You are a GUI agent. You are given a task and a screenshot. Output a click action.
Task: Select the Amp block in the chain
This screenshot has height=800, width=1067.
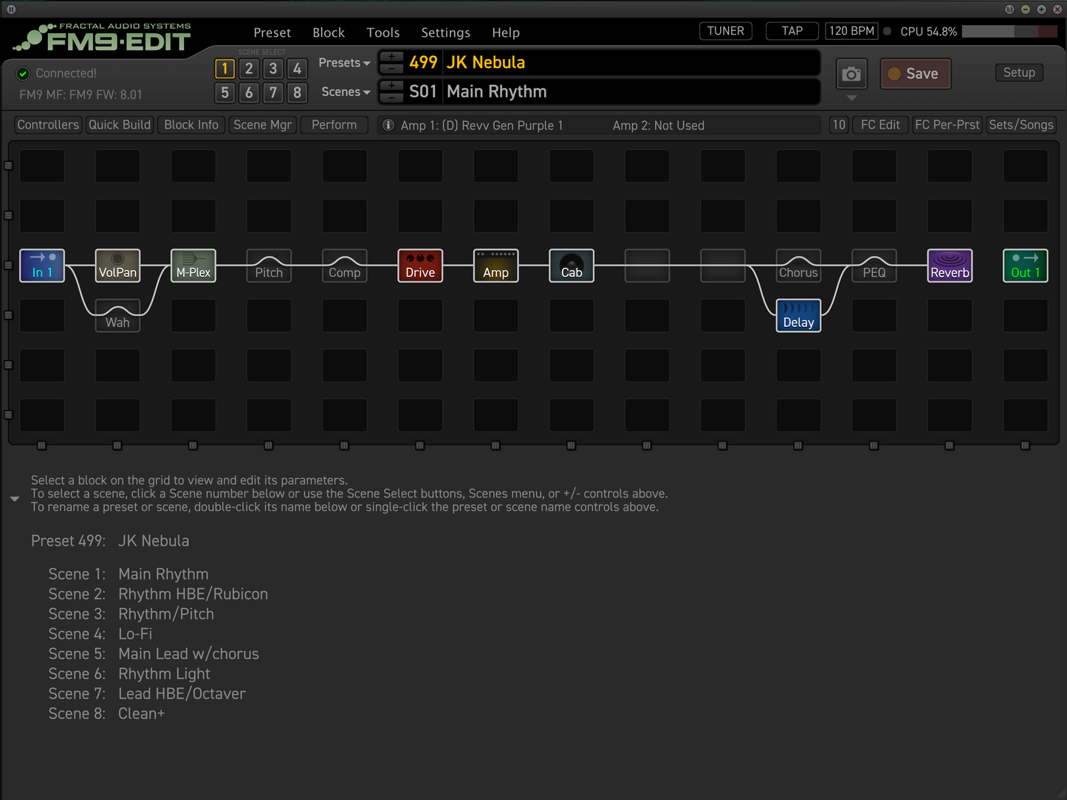(495, 266)
